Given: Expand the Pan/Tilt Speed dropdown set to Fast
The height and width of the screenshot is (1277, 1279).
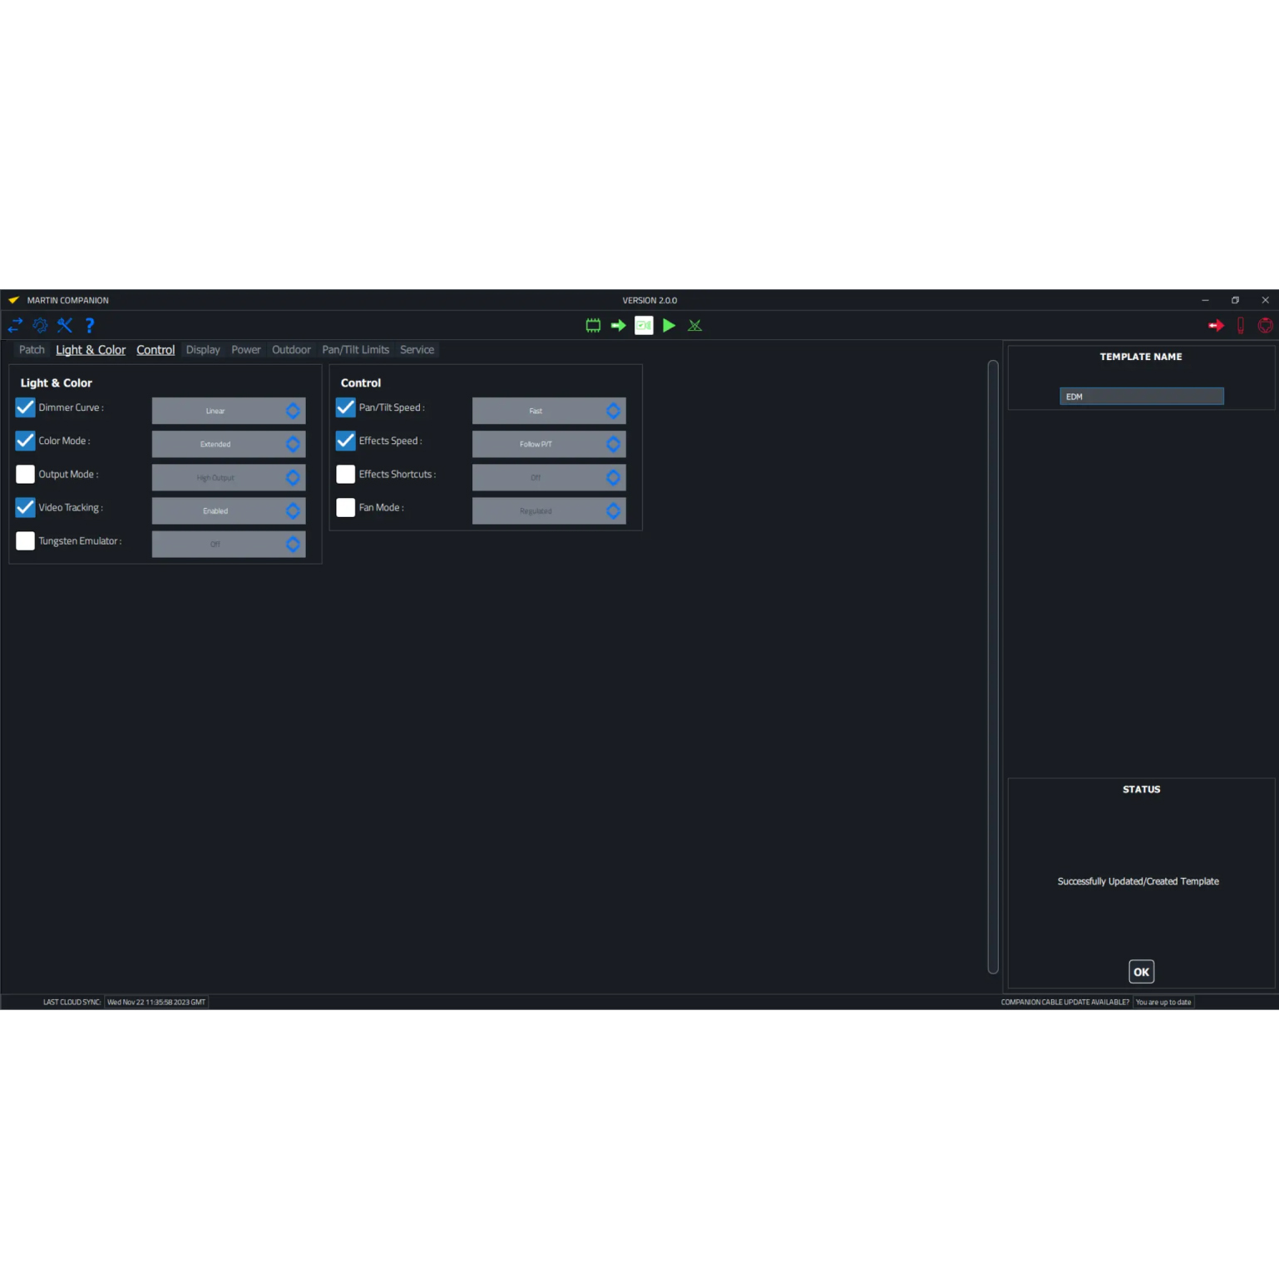Looking at the screenshot, I should coord(548,411).
